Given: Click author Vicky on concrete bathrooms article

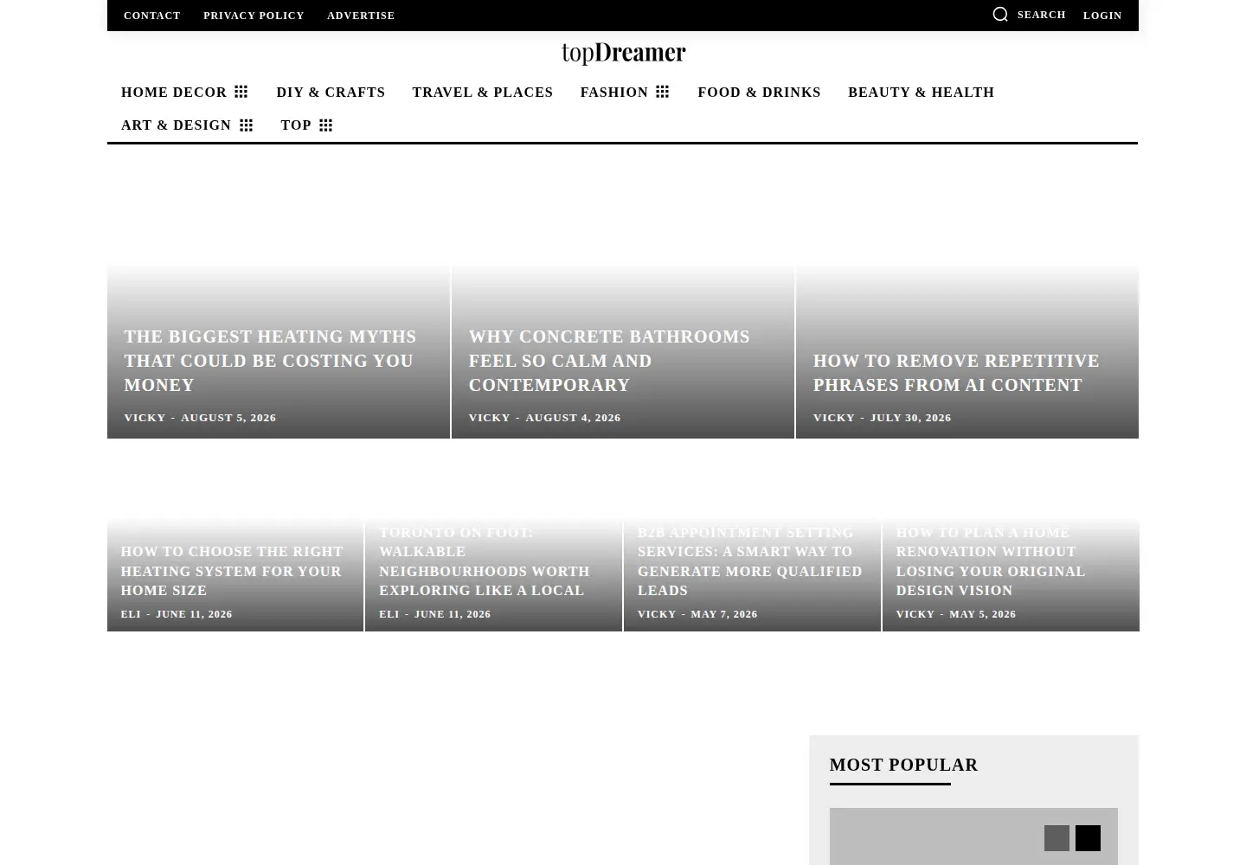Looking at the screenshot, I should pyautogui.click(x=490, y=418).
